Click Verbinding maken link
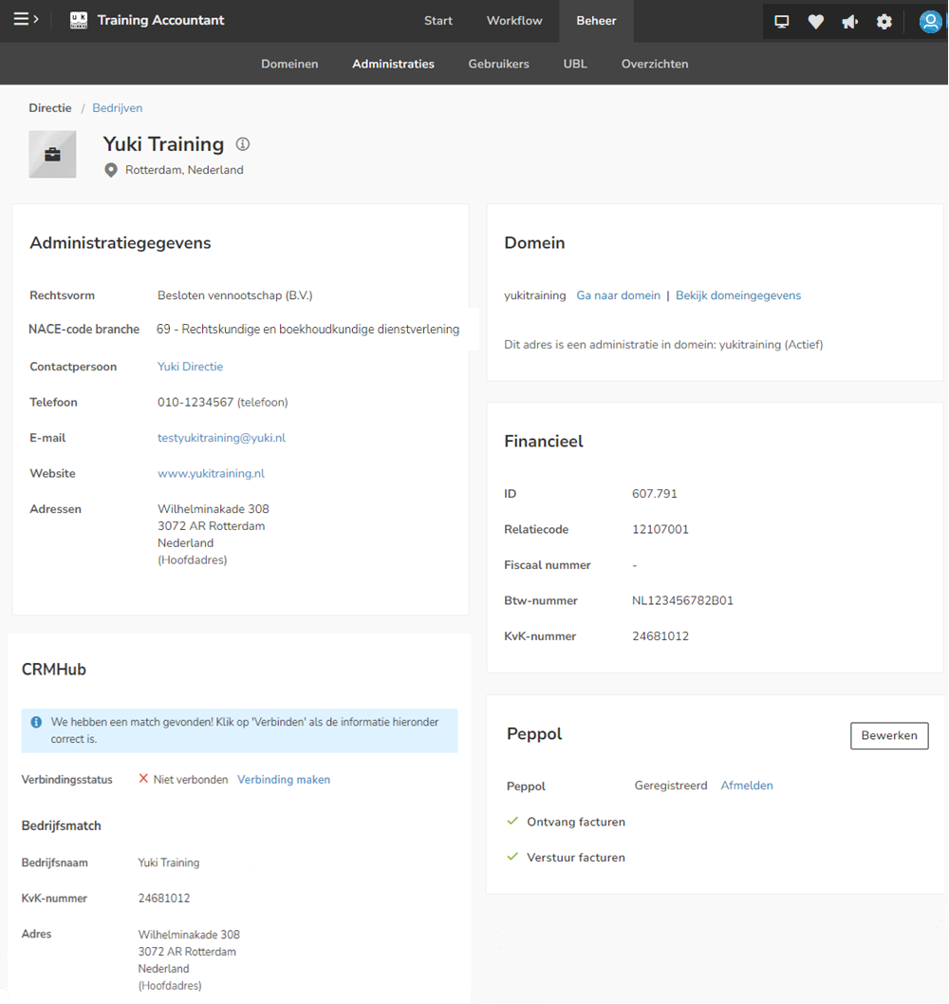This screenshot has width=949, height=1004. (x=284, y=779)
